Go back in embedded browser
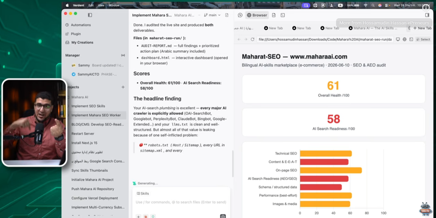This screenshot has width=436, height=218. tap(239, 39)
